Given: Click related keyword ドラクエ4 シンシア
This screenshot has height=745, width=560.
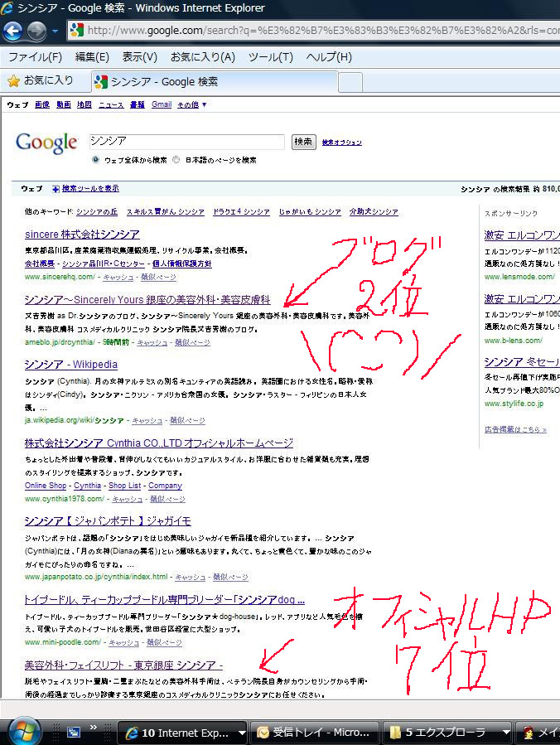Looking at the screenshot, I should (241, 212).
